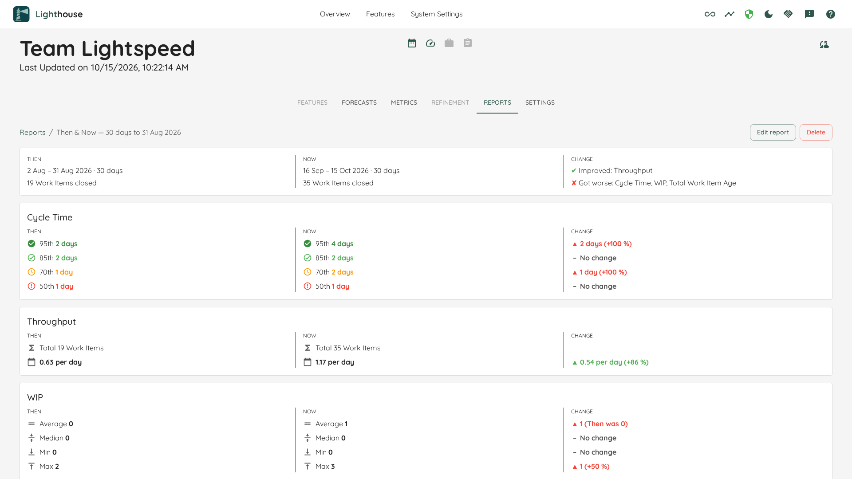
Task: Click the refresh team data icon
Action: [x=824, y=44]
